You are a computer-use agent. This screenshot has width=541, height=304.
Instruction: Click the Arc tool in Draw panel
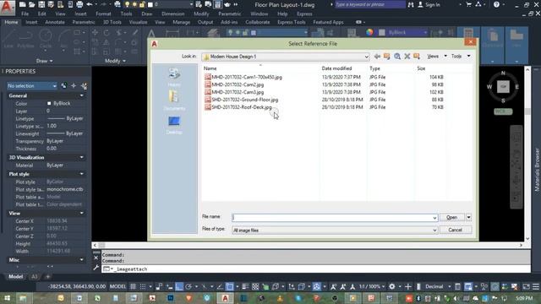[64, 39]
